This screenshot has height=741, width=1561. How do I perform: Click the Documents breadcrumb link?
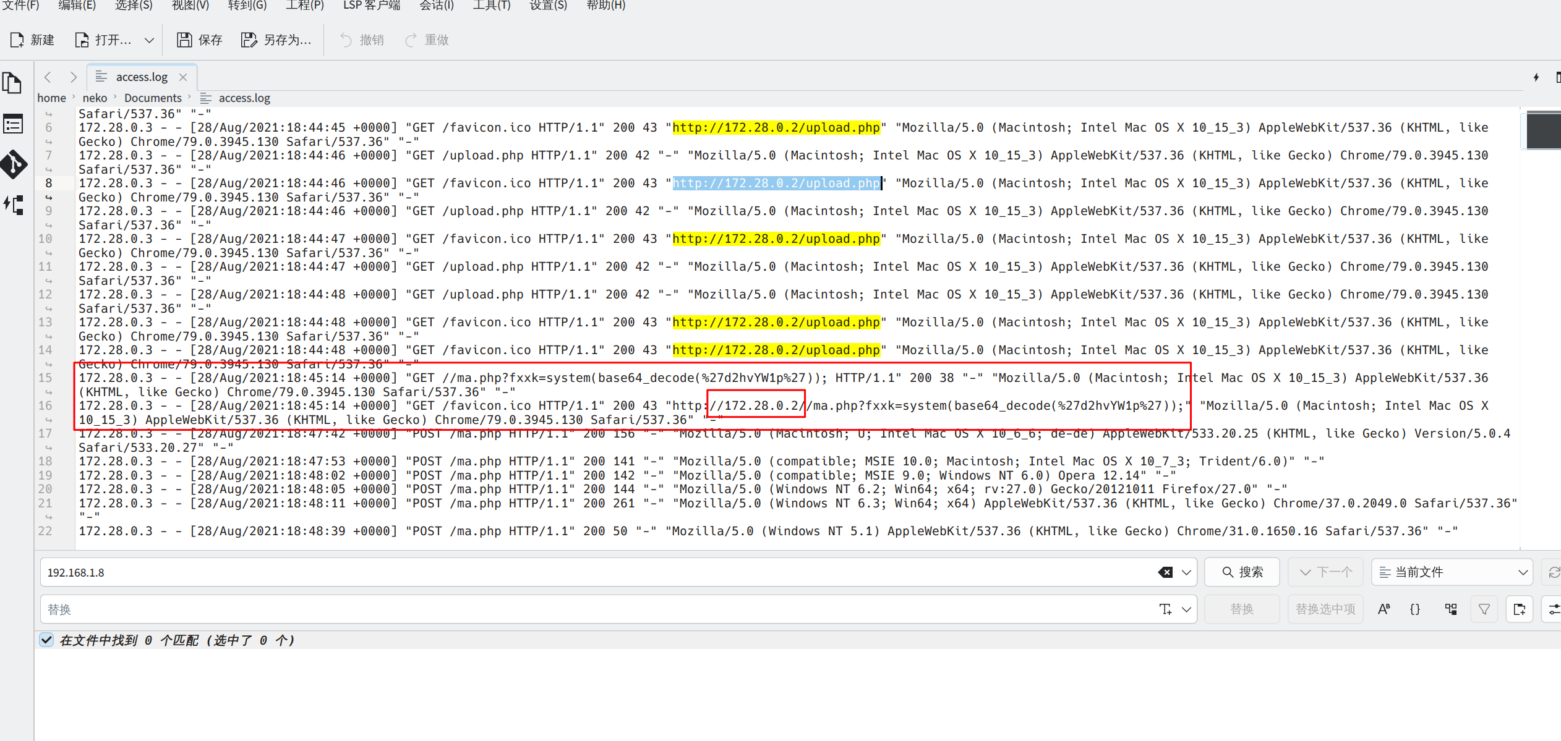(153, 98)
